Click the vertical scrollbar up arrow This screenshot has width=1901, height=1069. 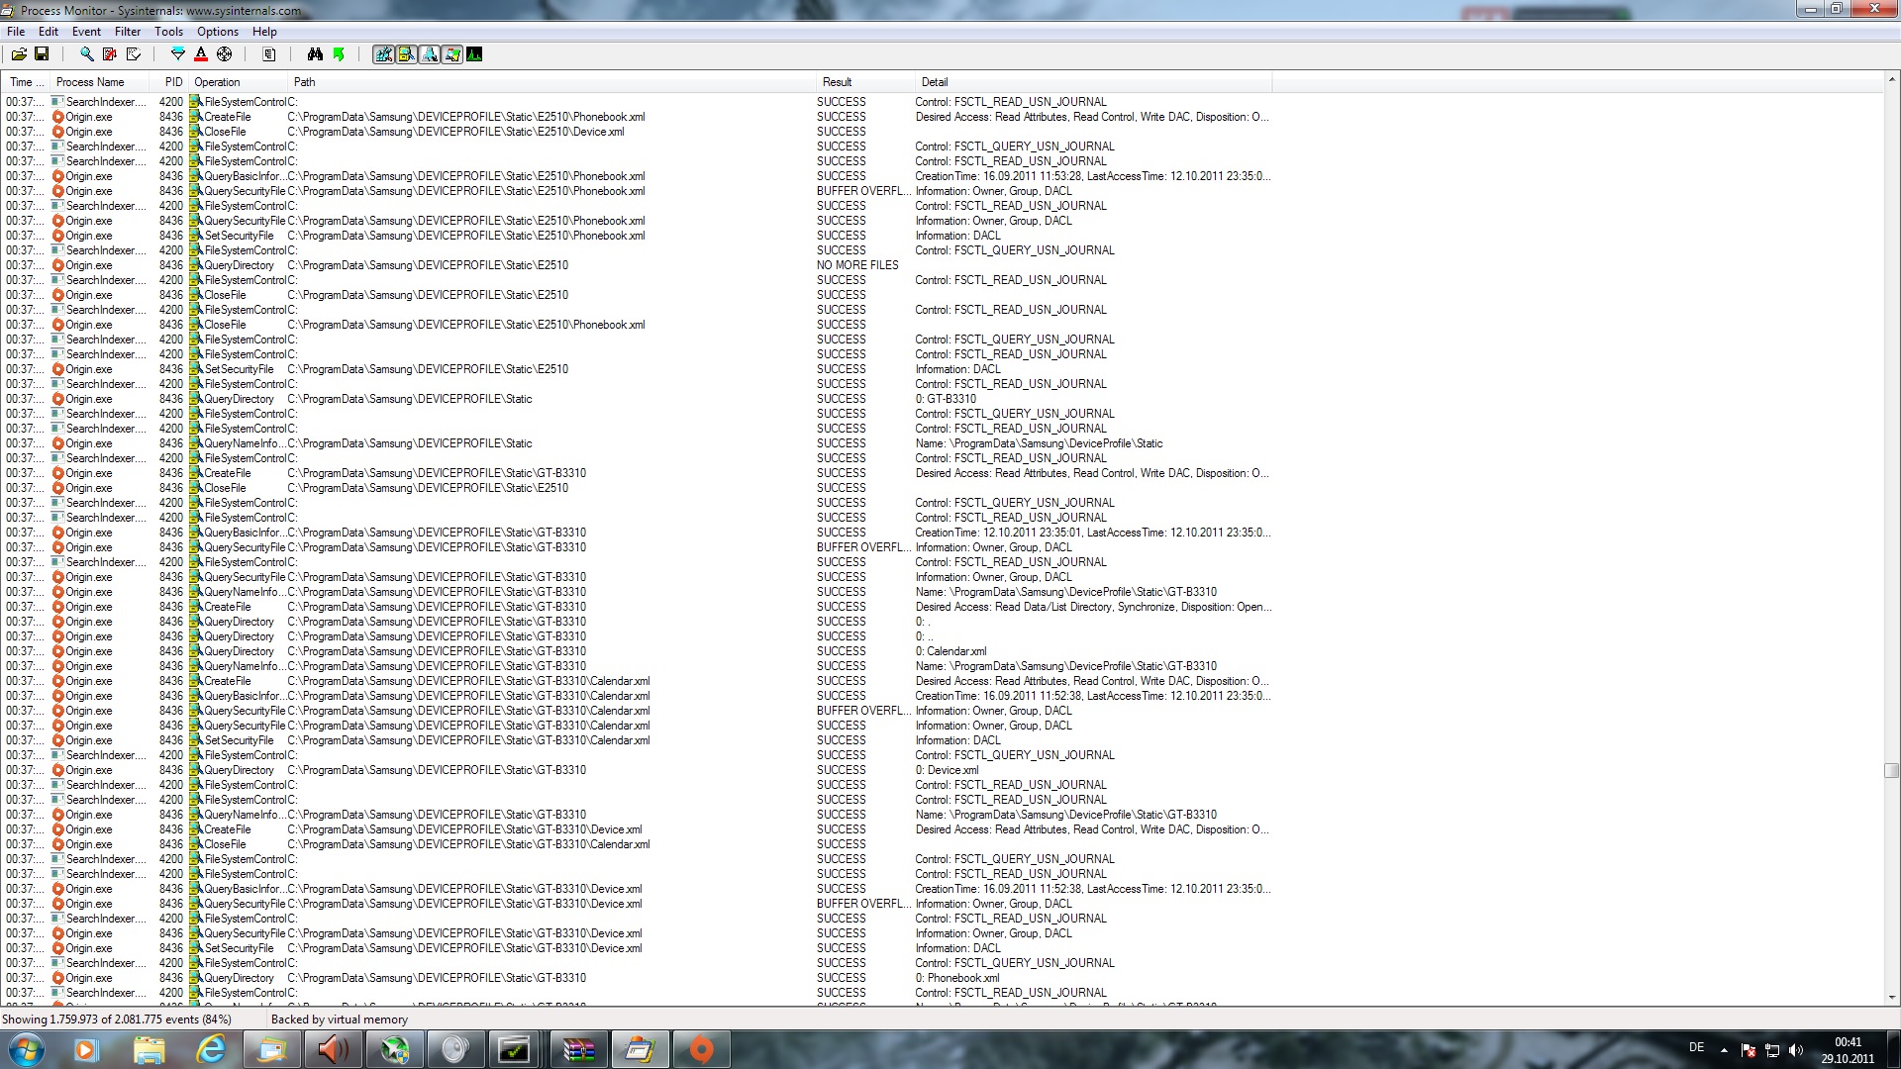(x=1891, y=79)
